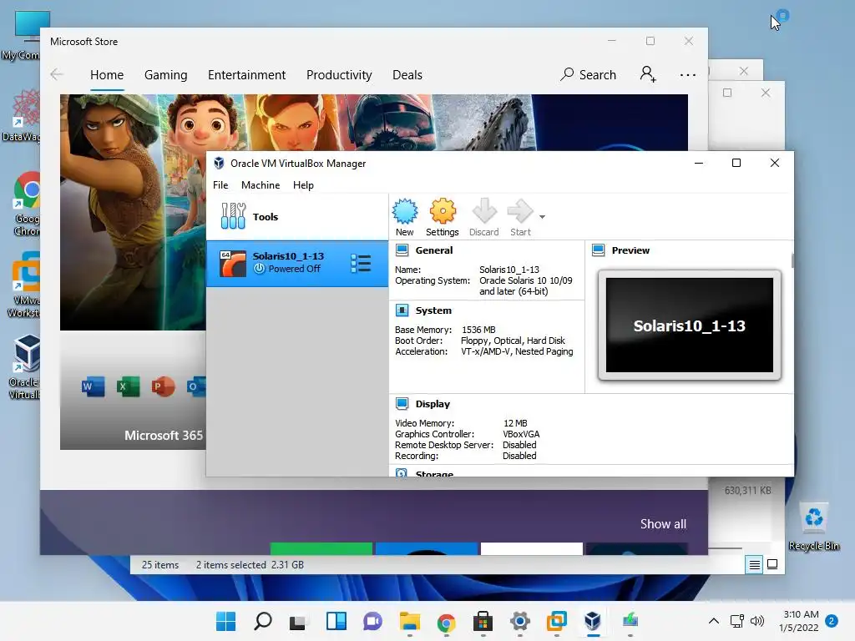Open the Help menu in VirtualBox
Viewport: 855px width, 641px height.
tap(303, 185)
